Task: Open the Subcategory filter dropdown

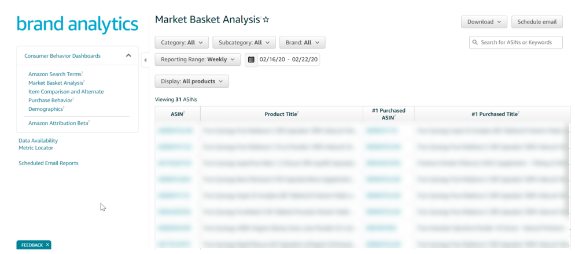Action: click(244, 43)
